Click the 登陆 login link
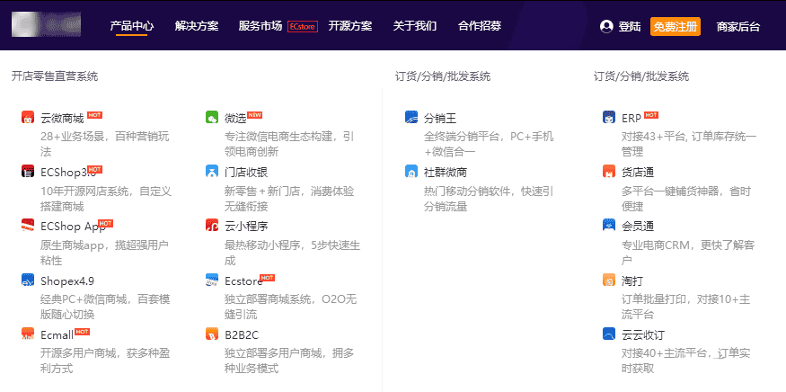 point(630,27)
